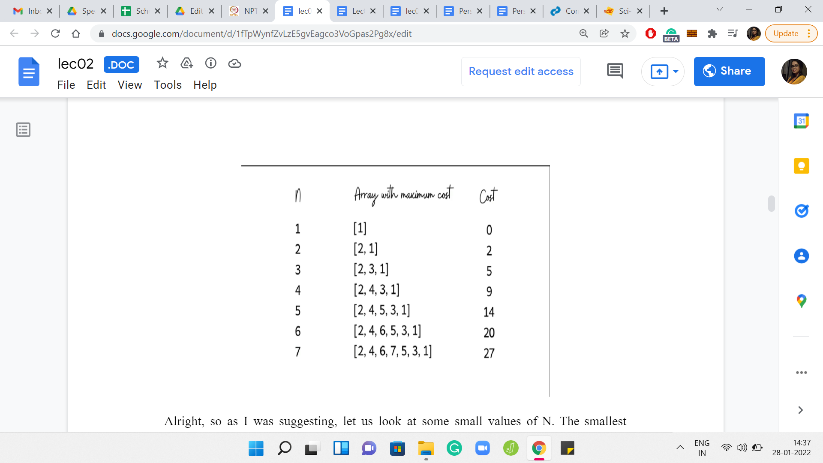The width and height of the screenshot is (823, 463).
Task: Open the comment history icon
Action: tap(615, 71)
